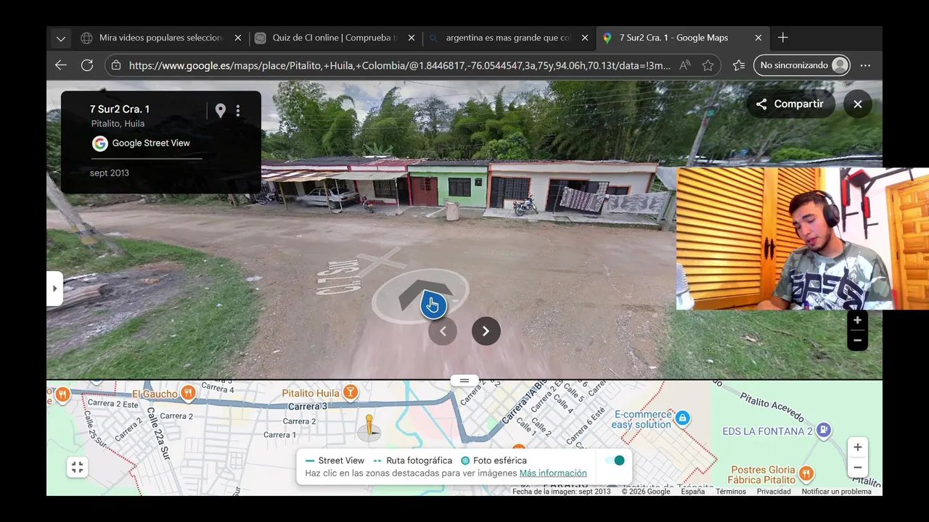Rotate the view left with the arrow button

click(x=443, y=331)
